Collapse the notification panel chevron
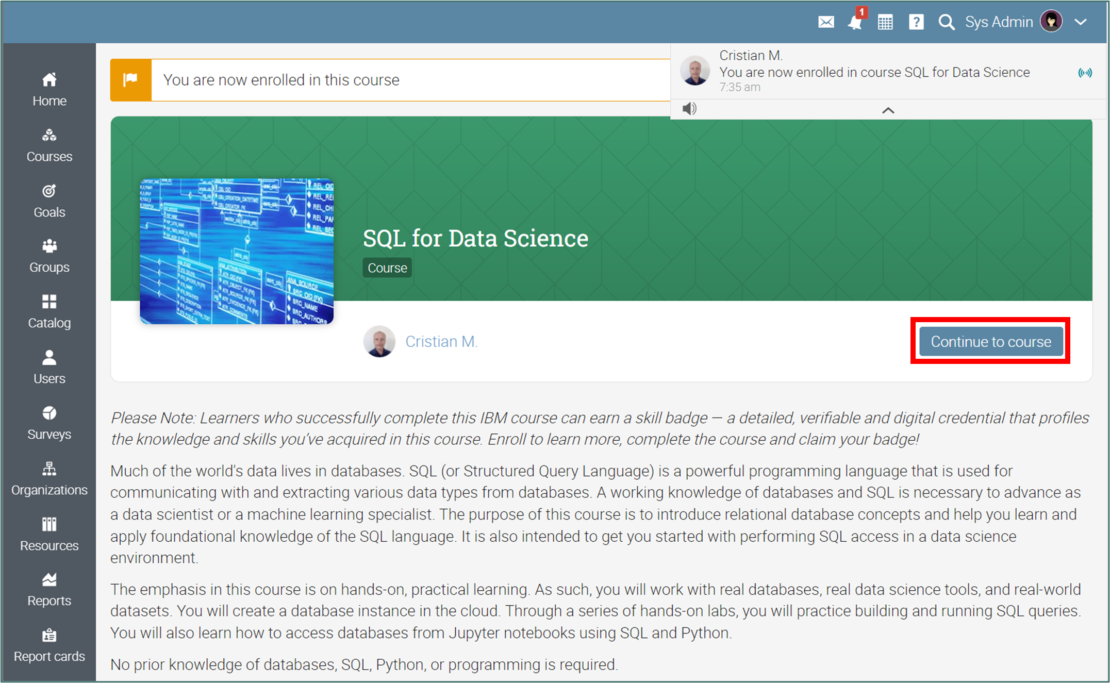This screenshot has width=1110, height=683. tap(888, 110)
